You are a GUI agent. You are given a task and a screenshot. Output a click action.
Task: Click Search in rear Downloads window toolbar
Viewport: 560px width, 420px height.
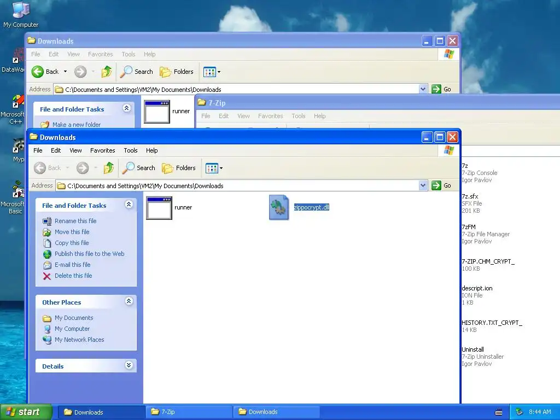(136, 72)
